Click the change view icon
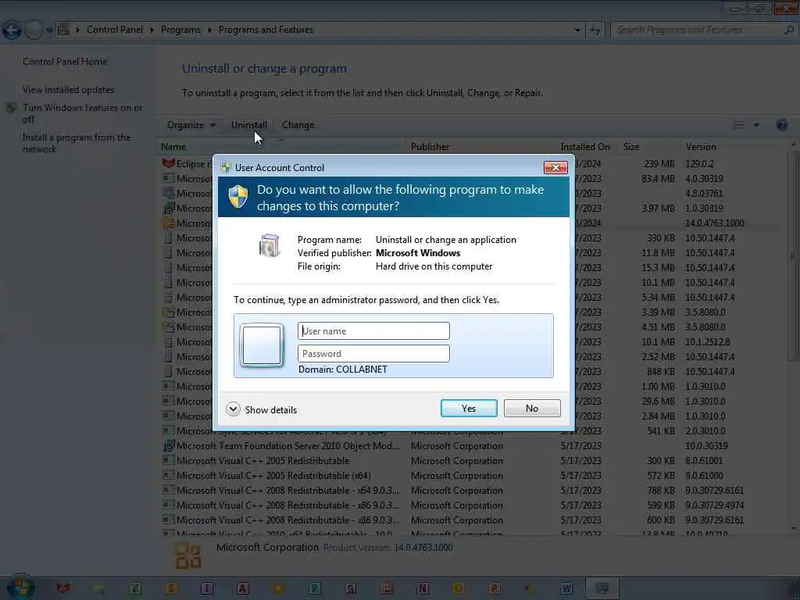The image size is (800, 600). (x=738, y=125)
